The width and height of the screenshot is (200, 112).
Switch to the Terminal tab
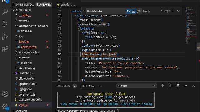pyautogui.click(x=88, y=86)
